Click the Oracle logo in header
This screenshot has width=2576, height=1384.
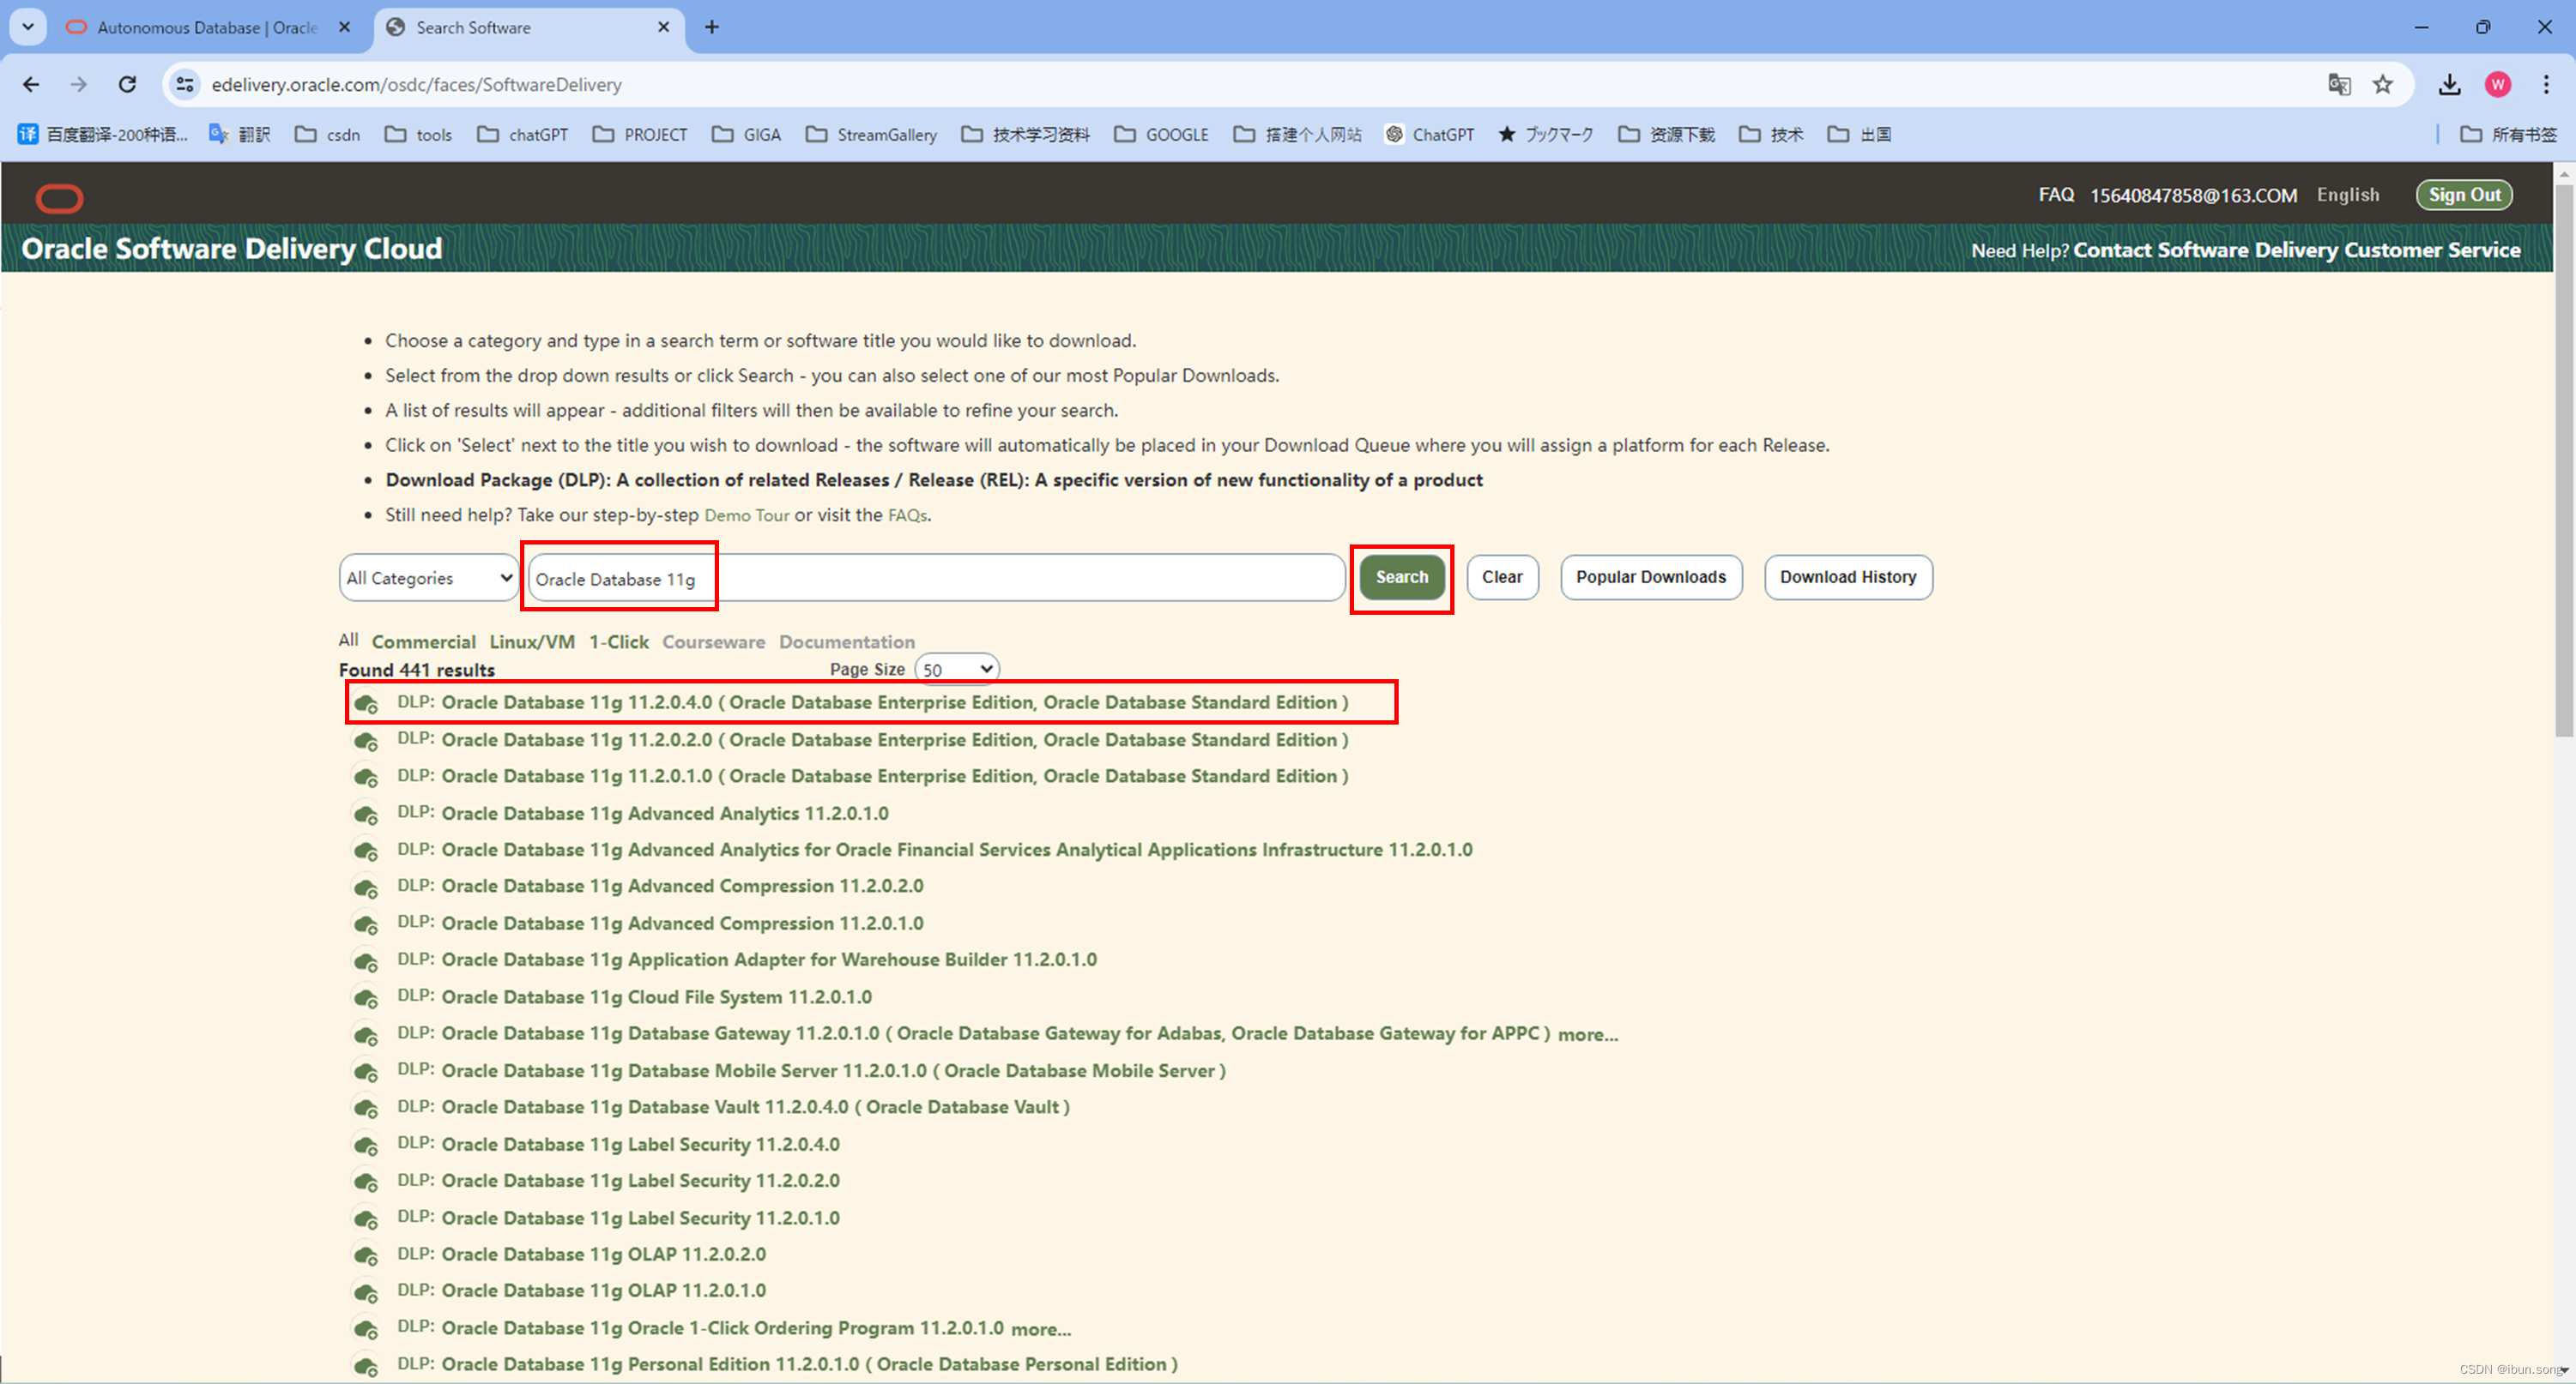[x=59, y=198]
